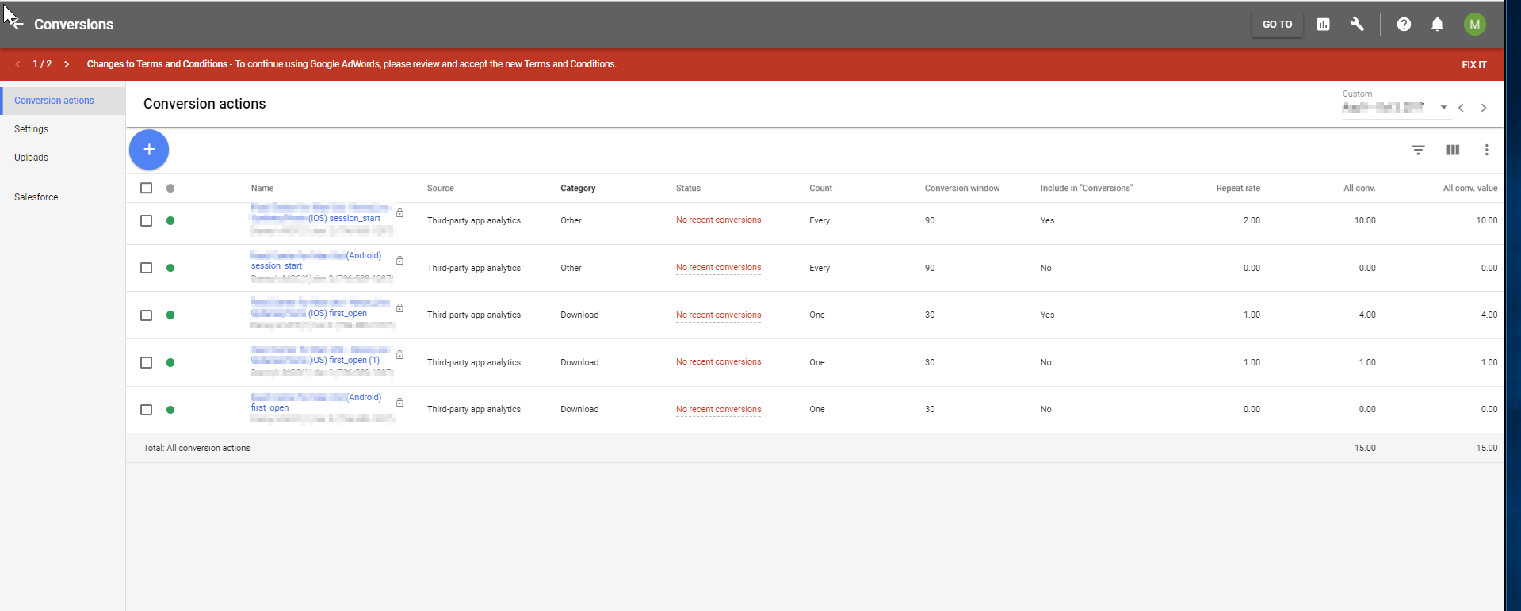Screen dimensions: 1521x611
Task: Open the Custom date range dropdown
Action: point(1395,107)
